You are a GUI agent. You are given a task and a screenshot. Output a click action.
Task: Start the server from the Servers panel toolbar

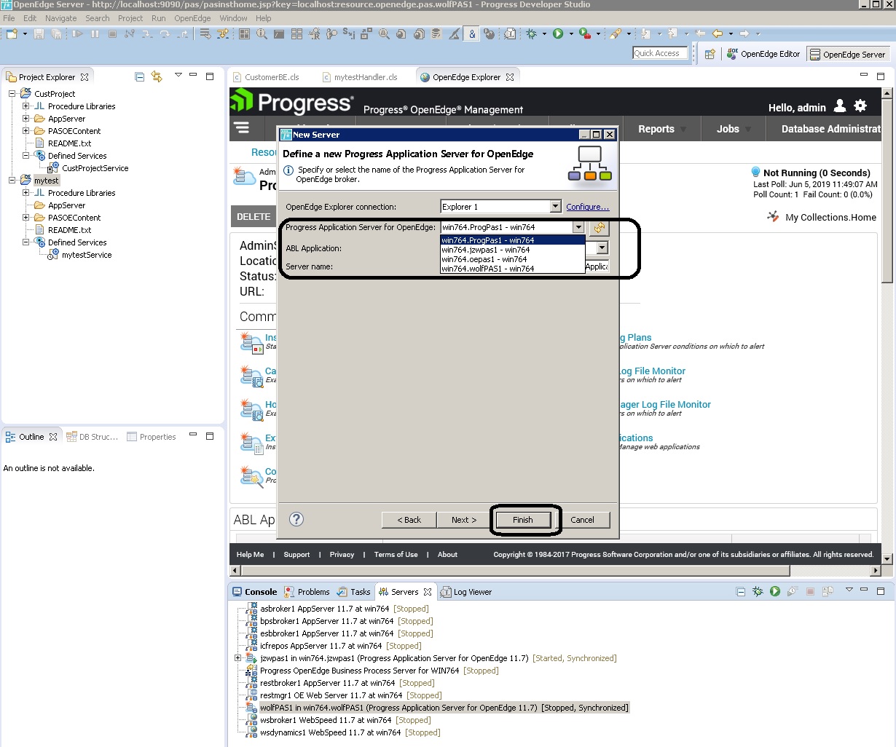click(775, 592)
